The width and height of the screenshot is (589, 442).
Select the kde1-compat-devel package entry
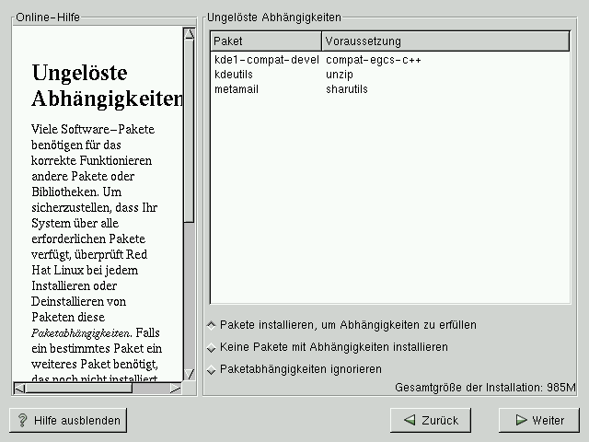tap(266, 60)
